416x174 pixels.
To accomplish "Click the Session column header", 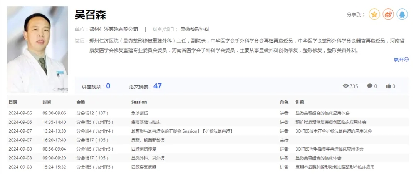I will point(139,102).
